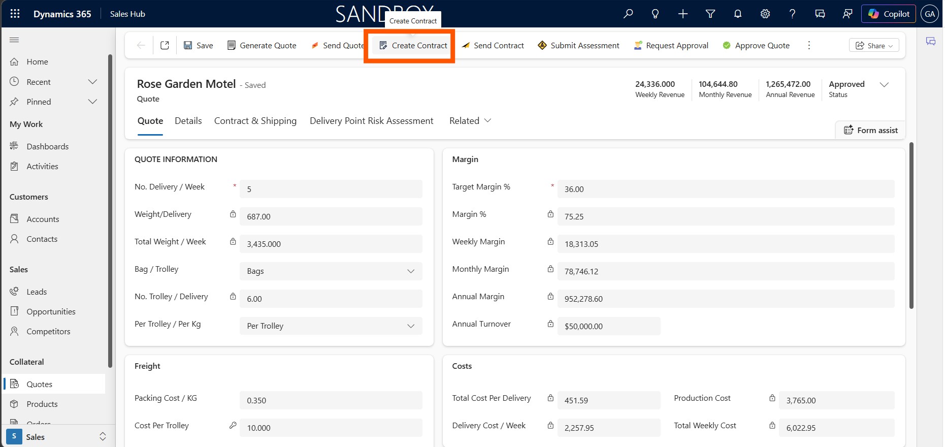Click the Annual Turnover lock icon

(550, 324)
